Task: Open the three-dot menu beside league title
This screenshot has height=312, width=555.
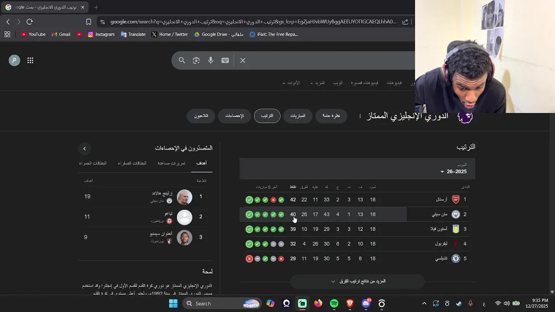Action: (360, 116)
